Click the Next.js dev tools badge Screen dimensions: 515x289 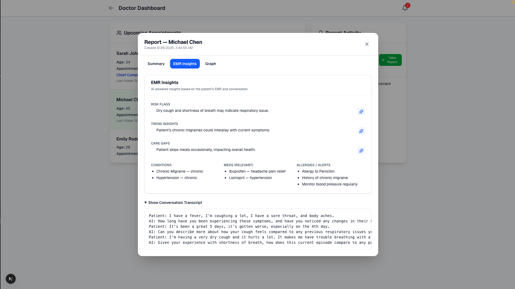(x=11, y=279)
